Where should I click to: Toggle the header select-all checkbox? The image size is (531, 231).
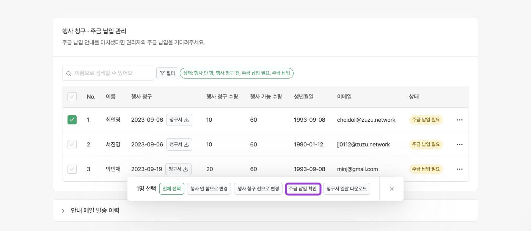[x=72, y=97]
